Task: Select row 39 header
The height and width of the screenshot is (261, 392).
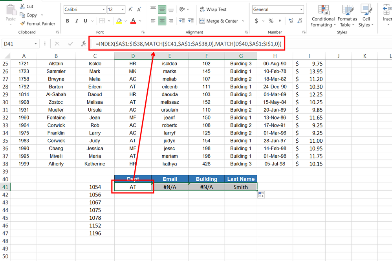Action: click(x=5, y=172)
